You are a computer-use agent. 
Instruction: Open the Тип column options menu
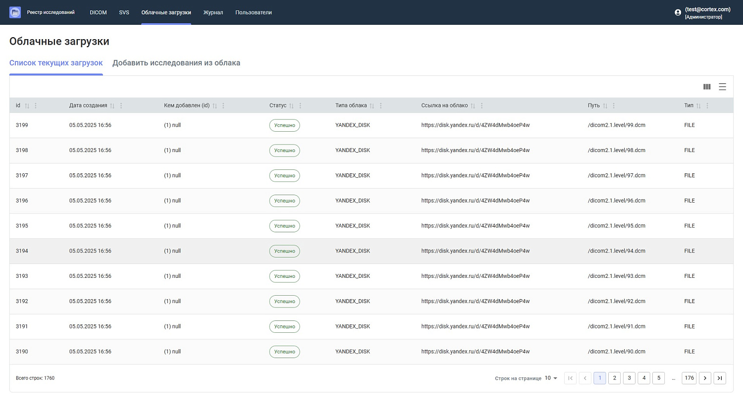coord(707,105)
